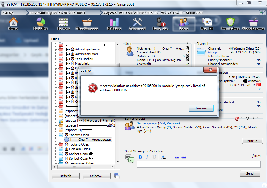Open the Server groups link

(x=147, y=123)
